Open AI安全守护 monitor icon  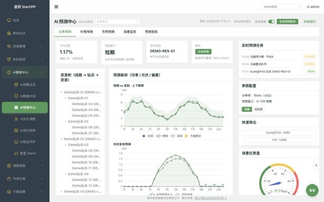point(16,142)
